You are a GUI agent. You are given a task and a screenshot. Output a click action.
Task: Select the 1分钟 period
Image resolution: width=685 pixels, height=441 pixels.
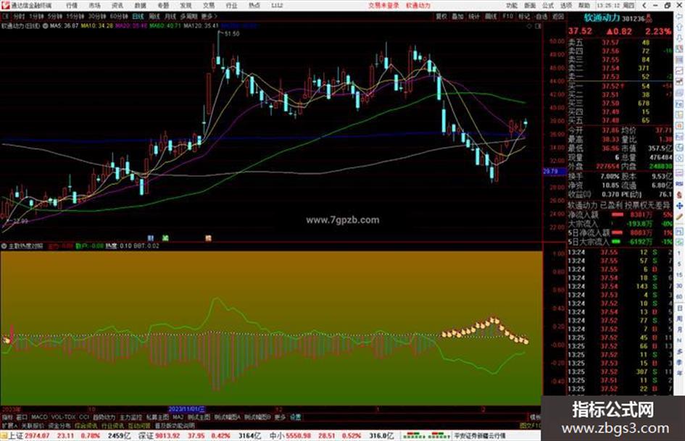[x=37, y=16]
